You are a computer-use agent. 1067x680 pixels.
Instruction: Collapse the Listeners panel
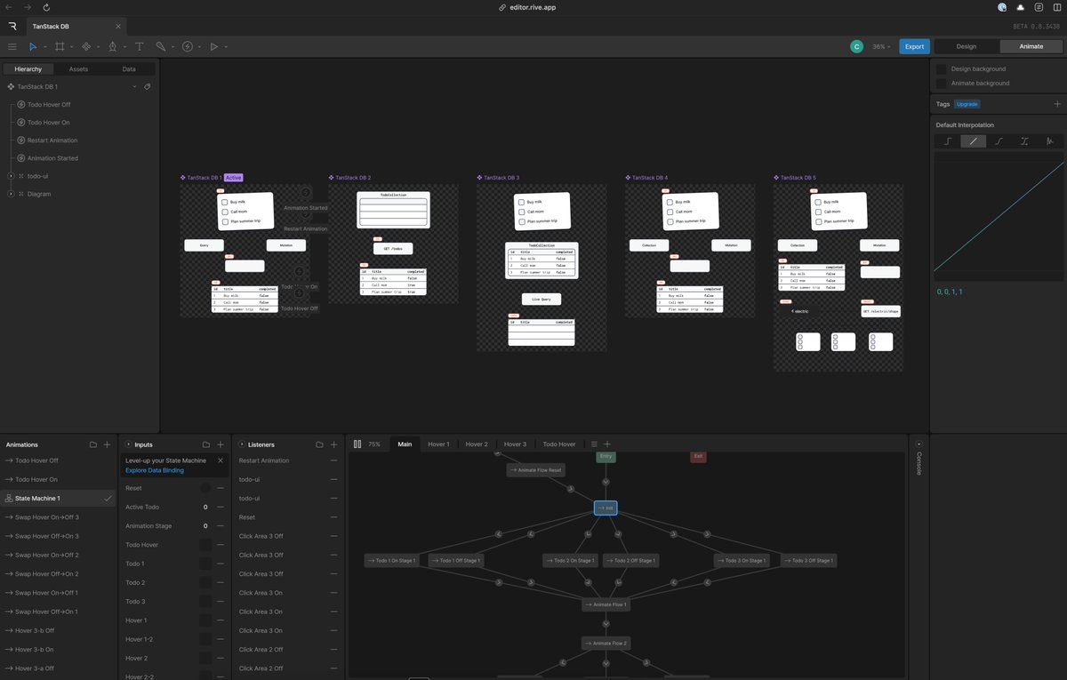tap(240, 444)
